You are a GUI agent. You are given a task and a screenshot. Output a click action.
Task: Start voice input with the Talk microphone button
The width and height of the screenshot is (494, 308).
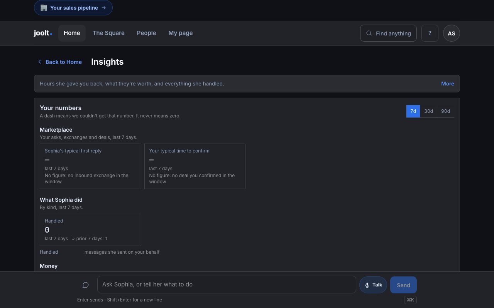tap(373, 285)
